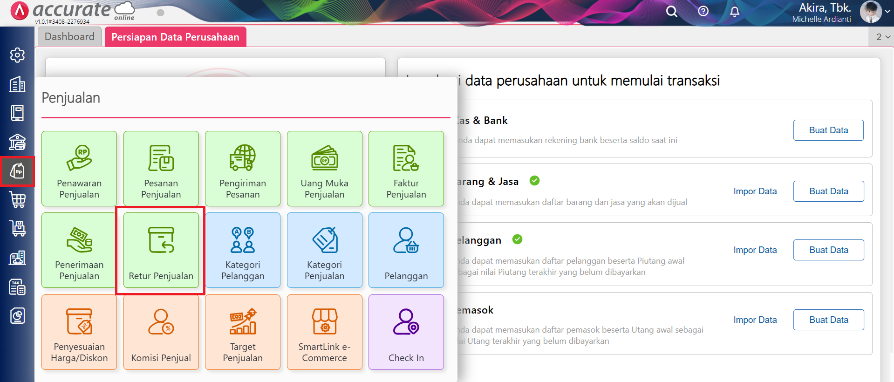Launch Faktur Penjualan module
Screen dimensions: 894x382
(406, 169)
